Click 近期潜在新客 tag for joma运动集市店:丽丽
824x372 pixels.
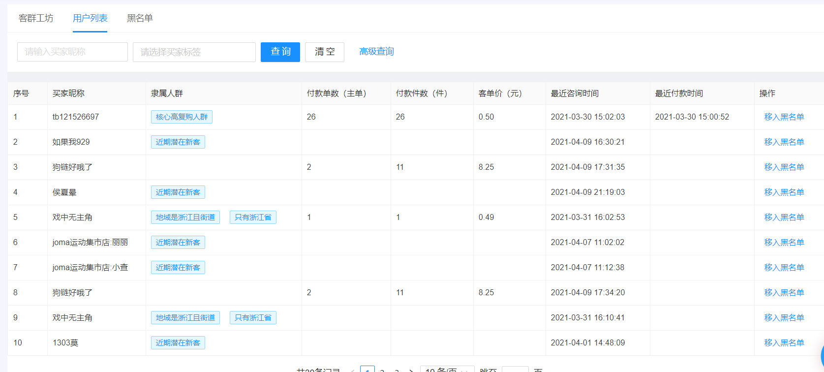coord(178,243)
